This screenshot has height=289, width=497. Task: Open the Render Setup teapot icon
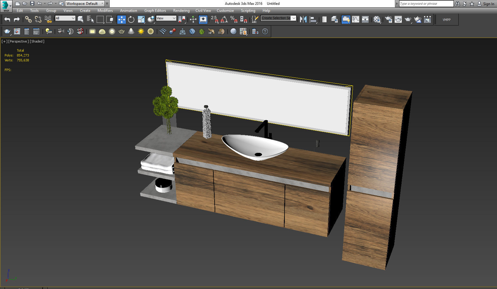tap(388, 19)
